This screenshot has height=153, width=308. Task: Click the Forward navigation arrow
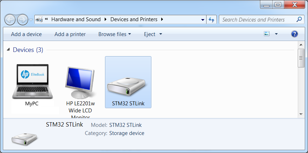pos(23,19)
